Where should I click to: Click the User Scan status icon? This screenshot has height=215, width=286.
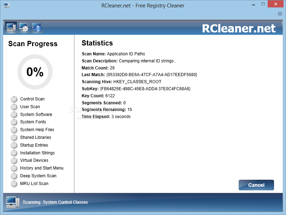point(14,107)
